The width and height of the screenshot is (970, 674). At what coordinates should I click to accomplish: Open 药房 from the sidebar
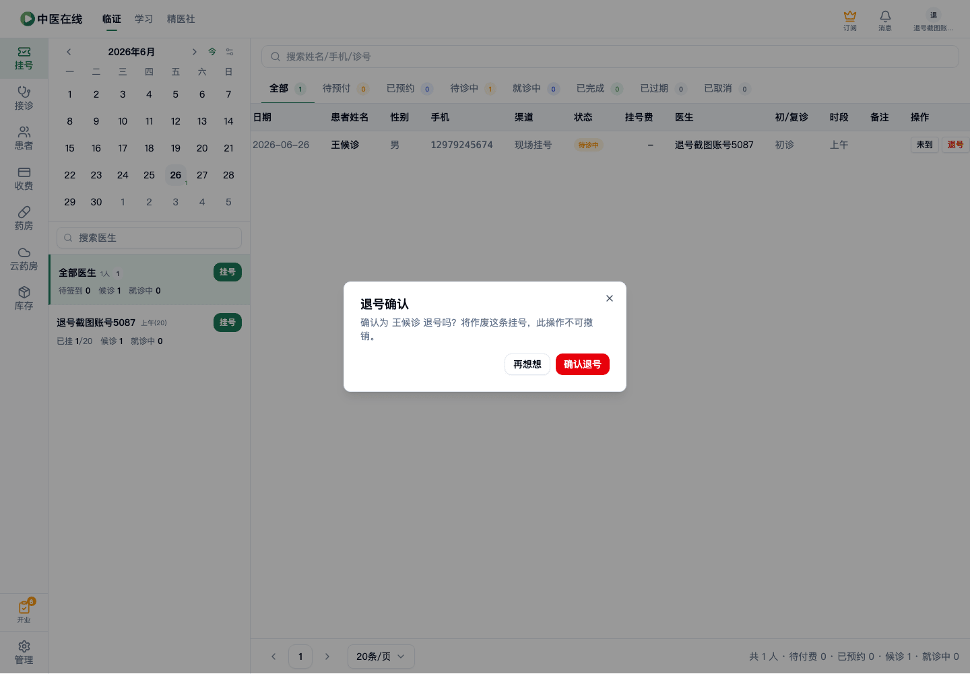(24, 219)
